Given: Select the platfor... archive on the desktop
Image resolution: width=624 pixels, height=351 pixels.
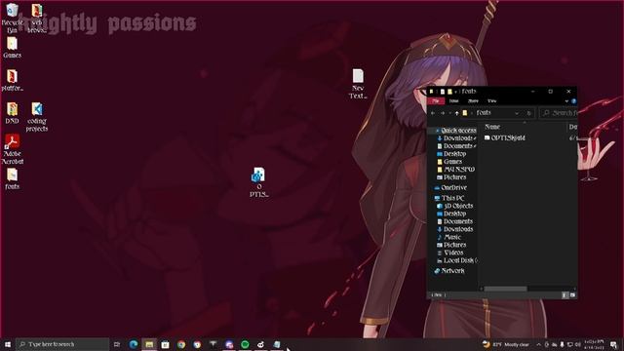Looking at the screenshot, I should [x=12, y=80].
